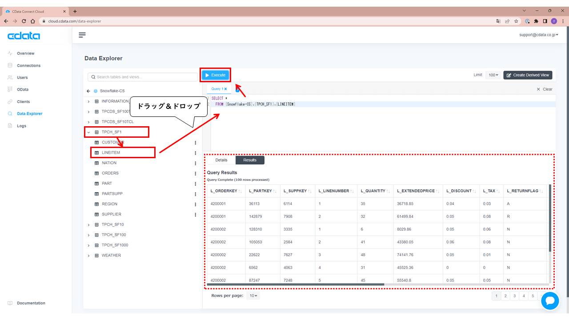Go to Connections in the sidebar

(28, 65)
